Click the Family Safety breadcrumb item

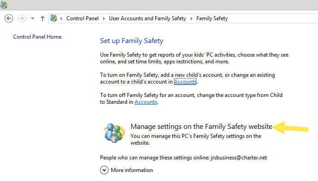click(x=212, y=18)
